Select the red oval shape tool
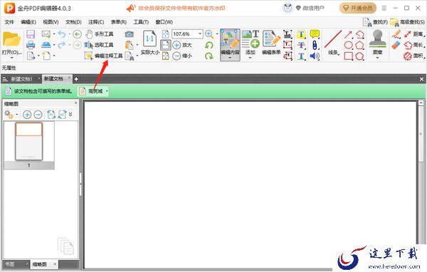This screenshot has width=427, height=272. click(348, 46)
